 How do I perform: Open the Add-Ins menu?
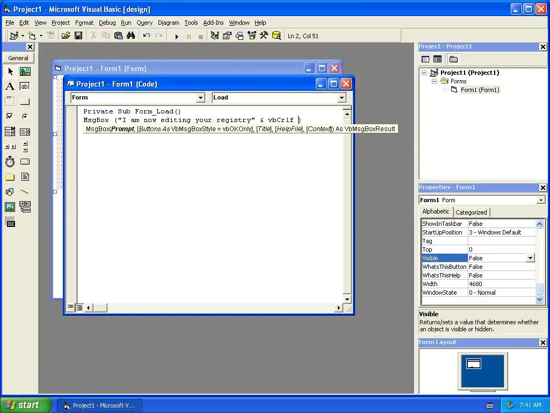[x=213, y=23]
